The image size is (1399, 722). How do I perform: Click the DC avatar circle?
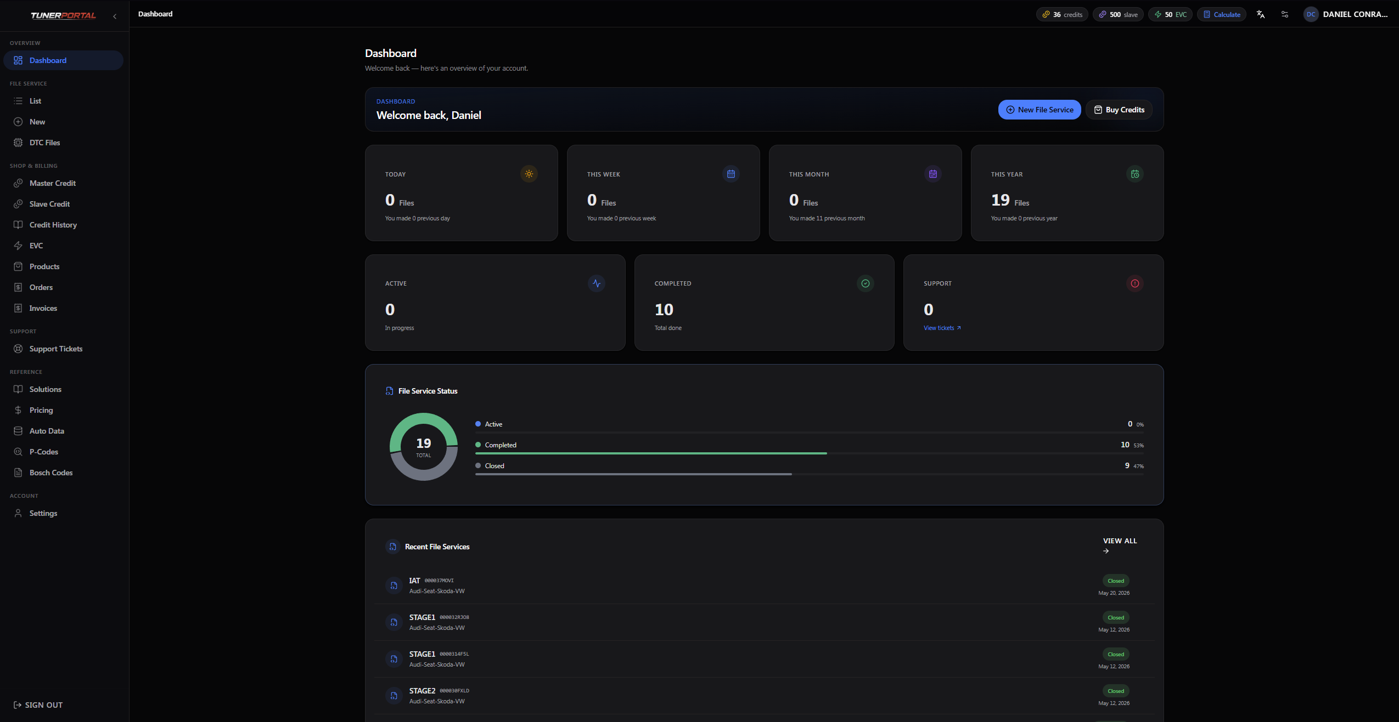pos(1311,14)
